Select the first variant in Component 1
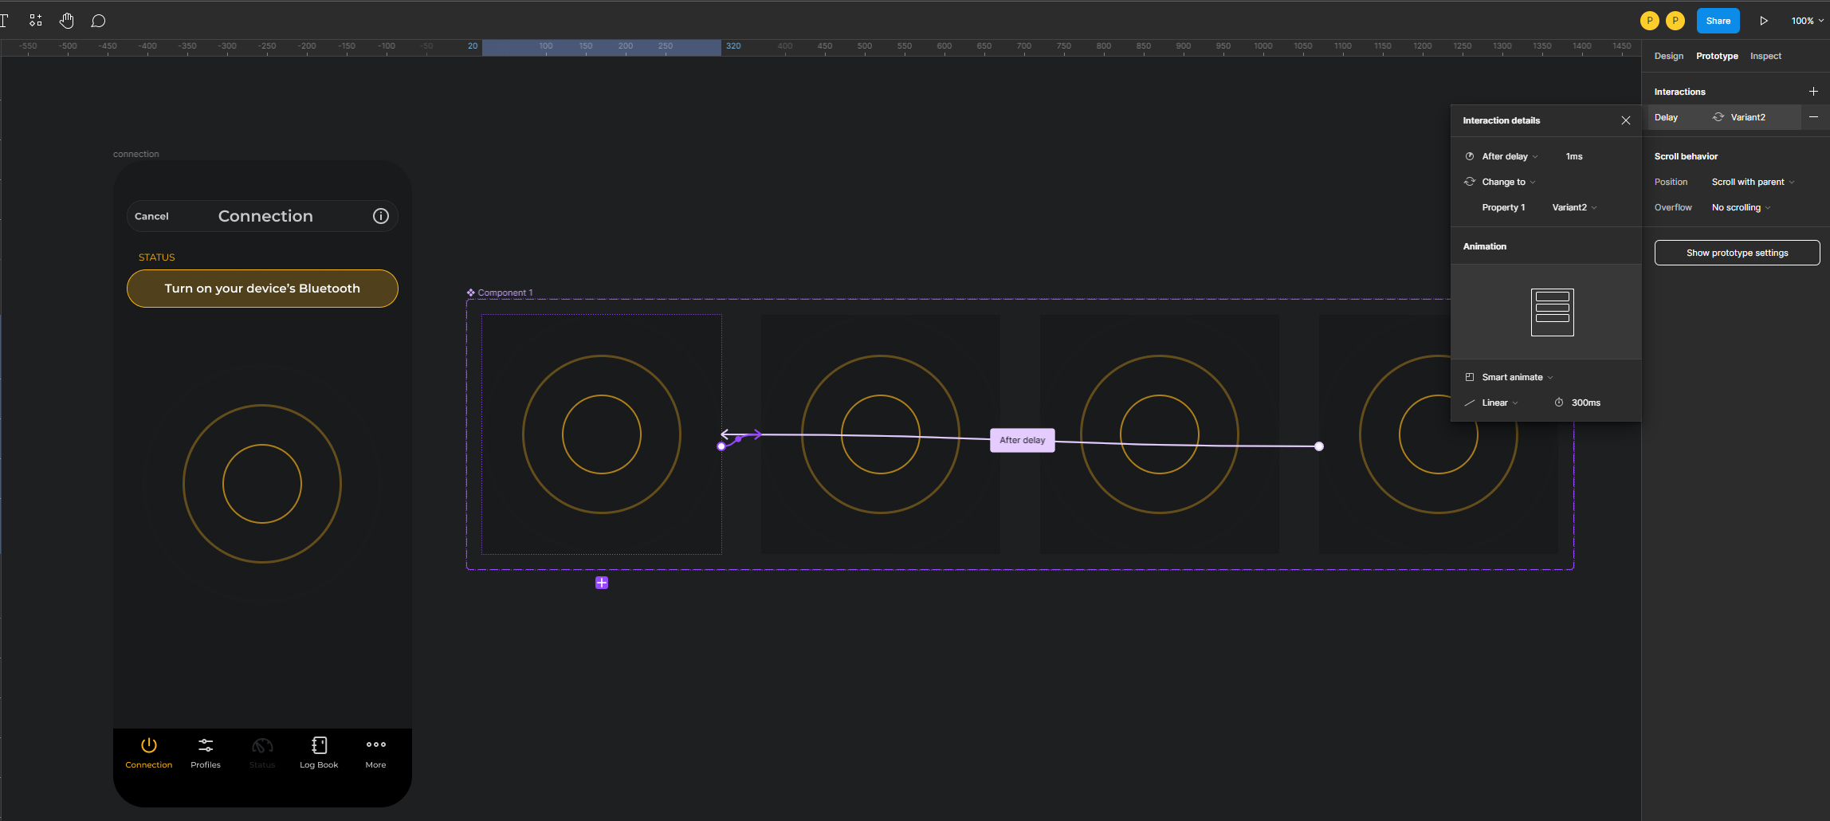The height and width of the screenshot is (821, 1830). pyautogui.click(x=602, y=434)
